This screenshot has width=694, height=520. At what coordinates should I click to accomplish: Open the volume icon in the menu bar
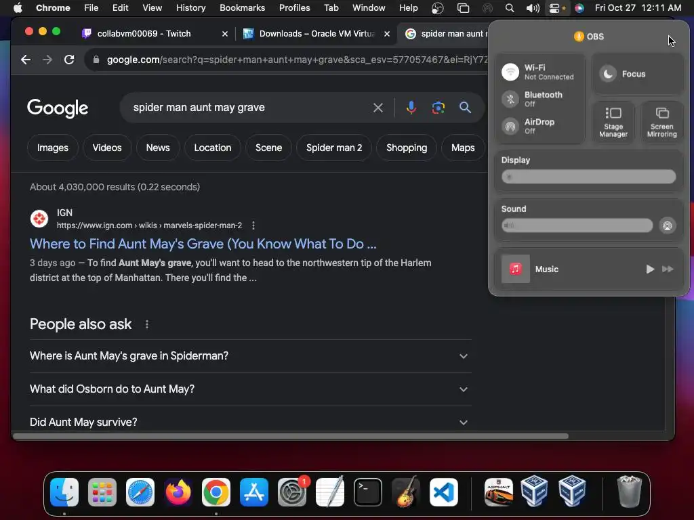(533, 8)
